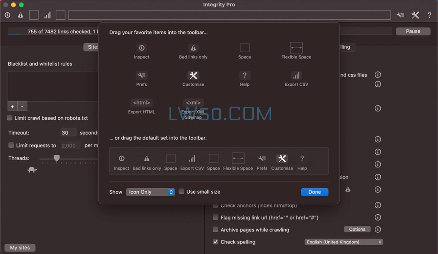Toggle Limit crawl based on robots.txt

(x=10, y=118)
